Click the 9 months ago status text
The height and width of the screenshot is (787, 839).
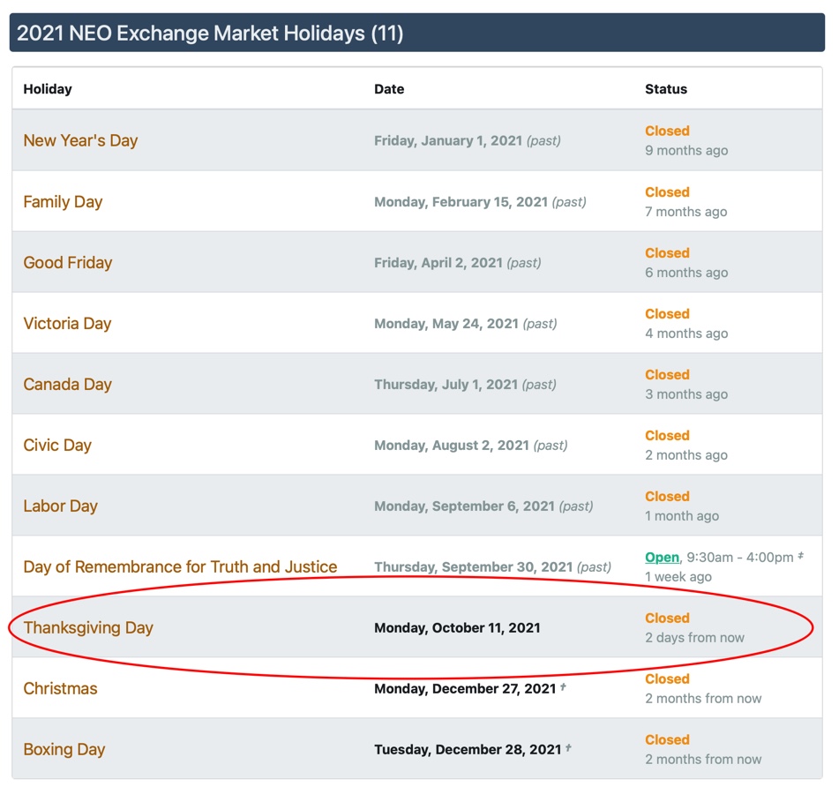686,150
